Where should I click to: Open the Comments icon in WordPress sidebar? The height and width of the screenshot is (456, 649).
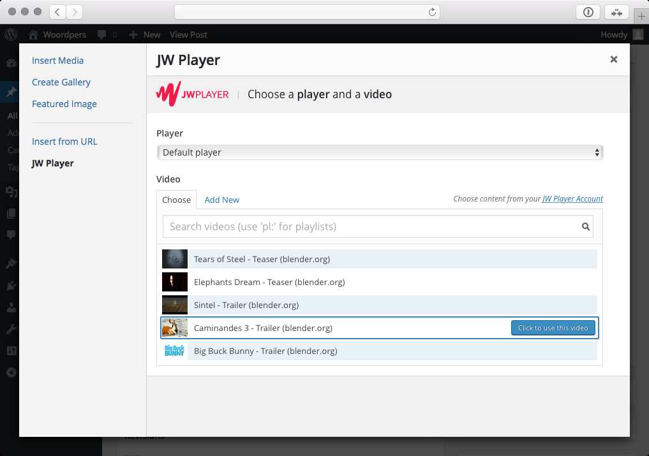11,235
